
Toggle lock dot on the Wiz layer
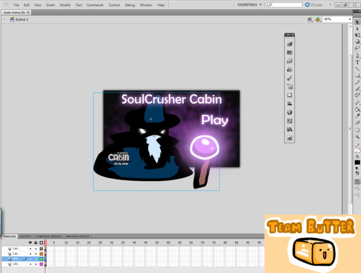tap(35, 259)
